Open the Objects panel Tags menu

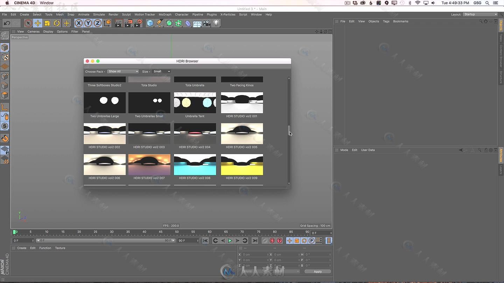(x=386, y=21)
